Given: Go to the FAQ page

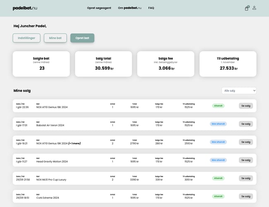Looking at the screenshot, I should (151, 8).
